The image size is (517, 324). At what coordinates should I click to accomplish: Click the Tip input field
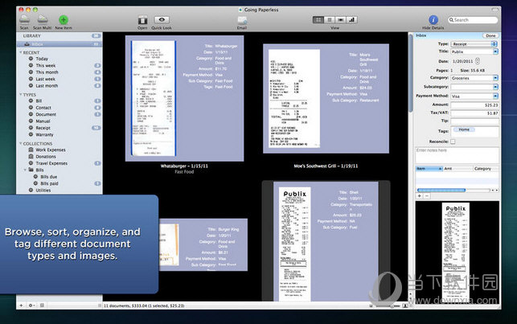coord(475,121)
